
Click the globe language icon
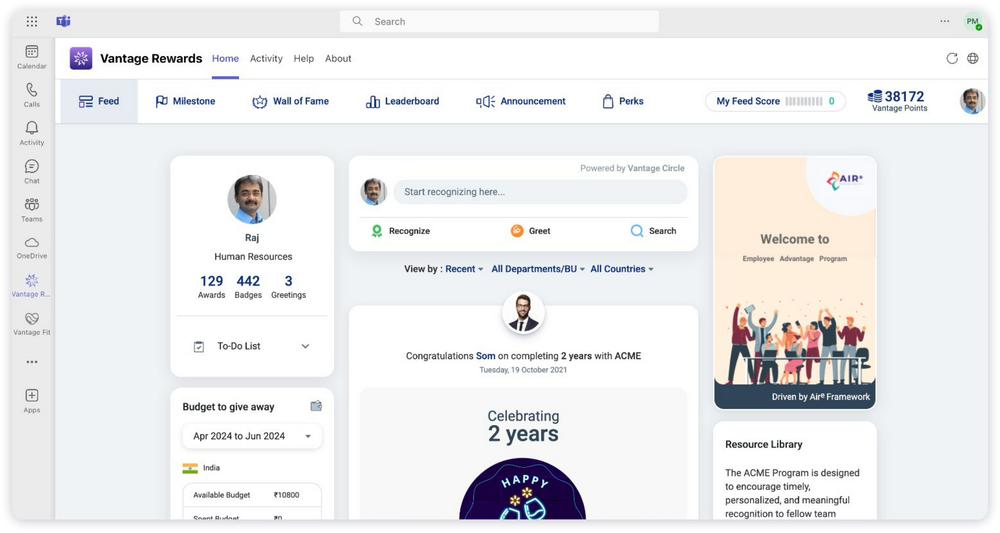point(972,58)
